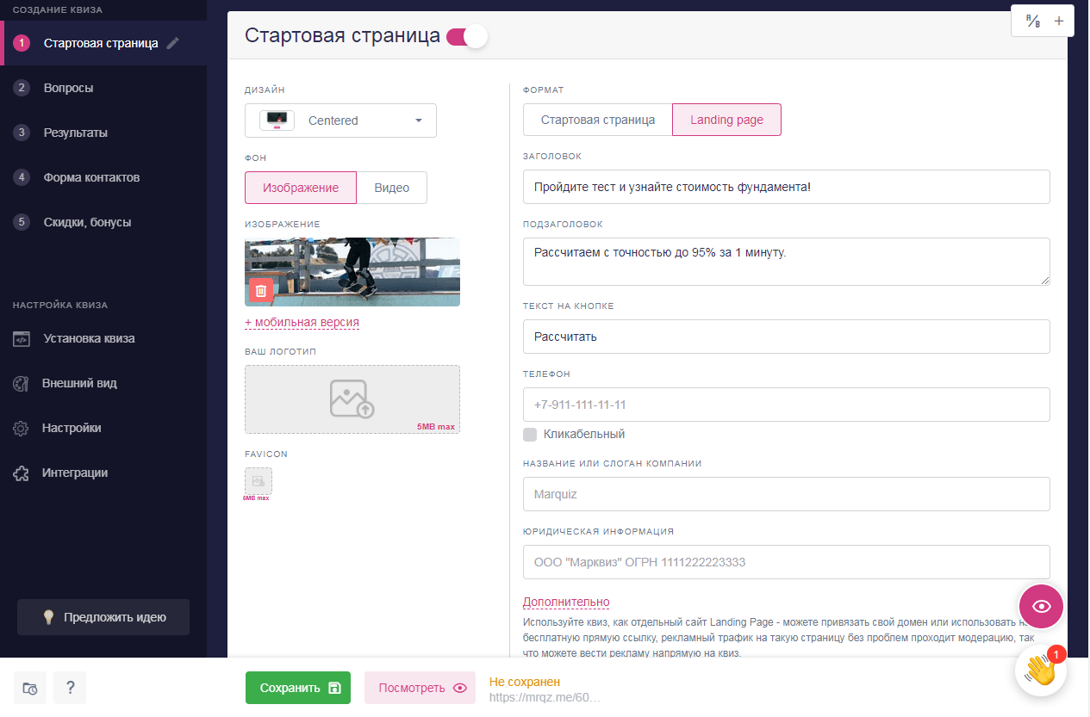Click the question mark help icon
The width and height of the screenshot is (1090, 717).
(x=70, y=688)
